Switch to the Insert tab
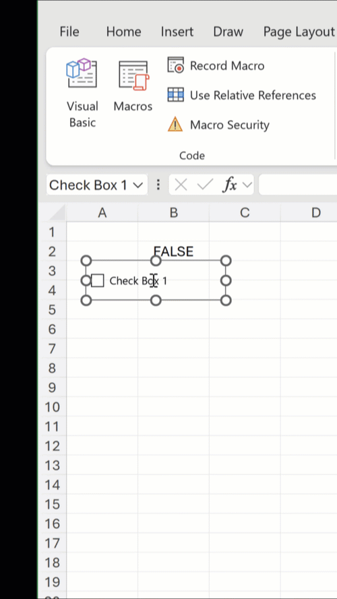The image size is (337, 599). [177, 32]
